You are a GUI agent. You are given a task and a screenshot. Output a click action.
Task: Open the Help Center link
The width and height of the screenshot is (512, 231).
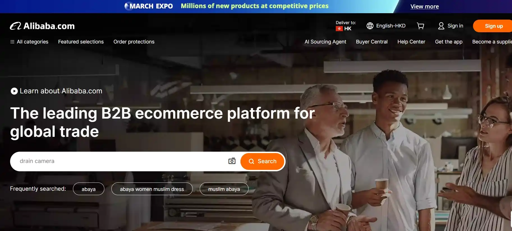[411, 42]
